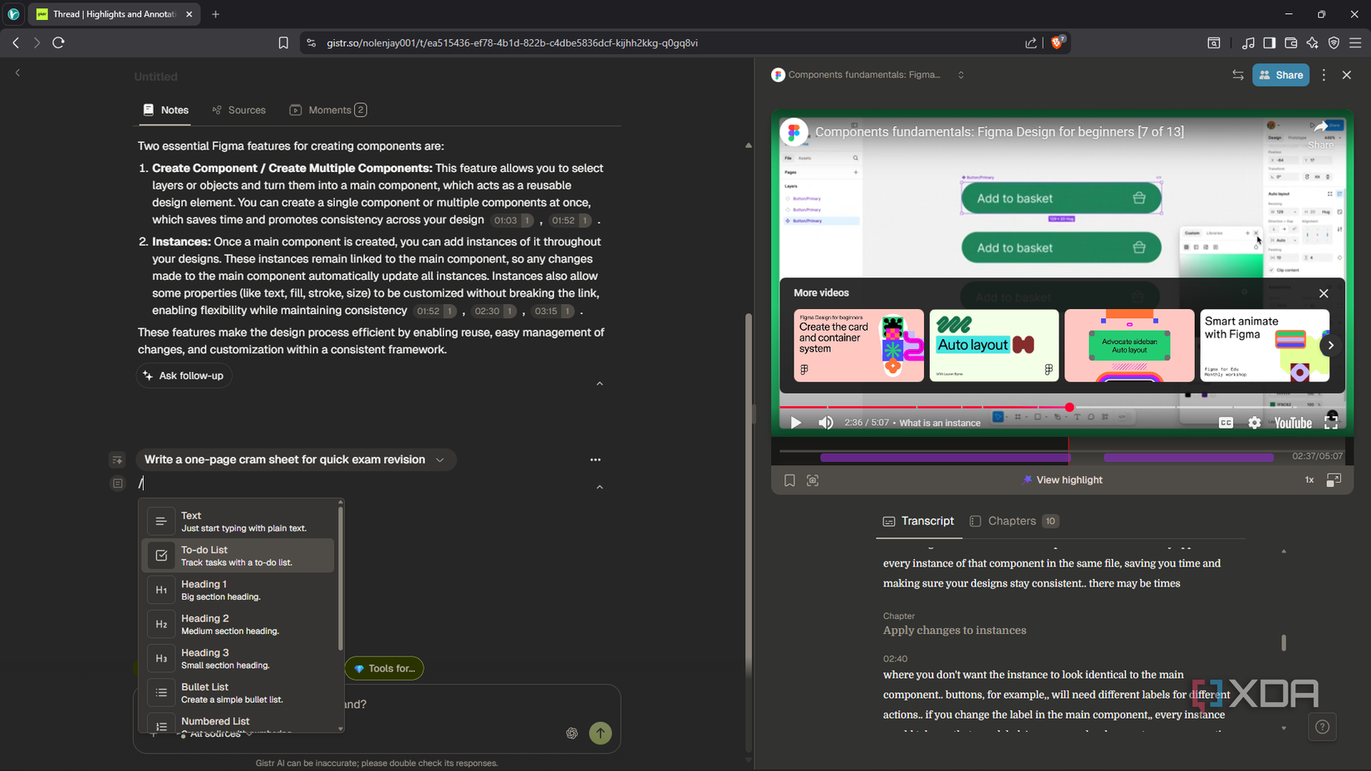Open the picture-in-picture icon below the video
This screenshot has width=1371, height=771.
tap(1334, 480)
